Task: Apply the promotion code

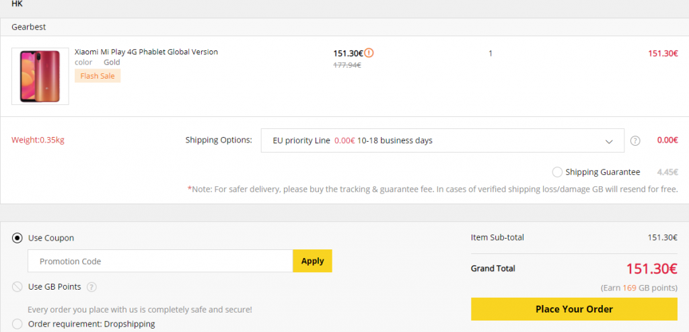Action: click(312, 261)
